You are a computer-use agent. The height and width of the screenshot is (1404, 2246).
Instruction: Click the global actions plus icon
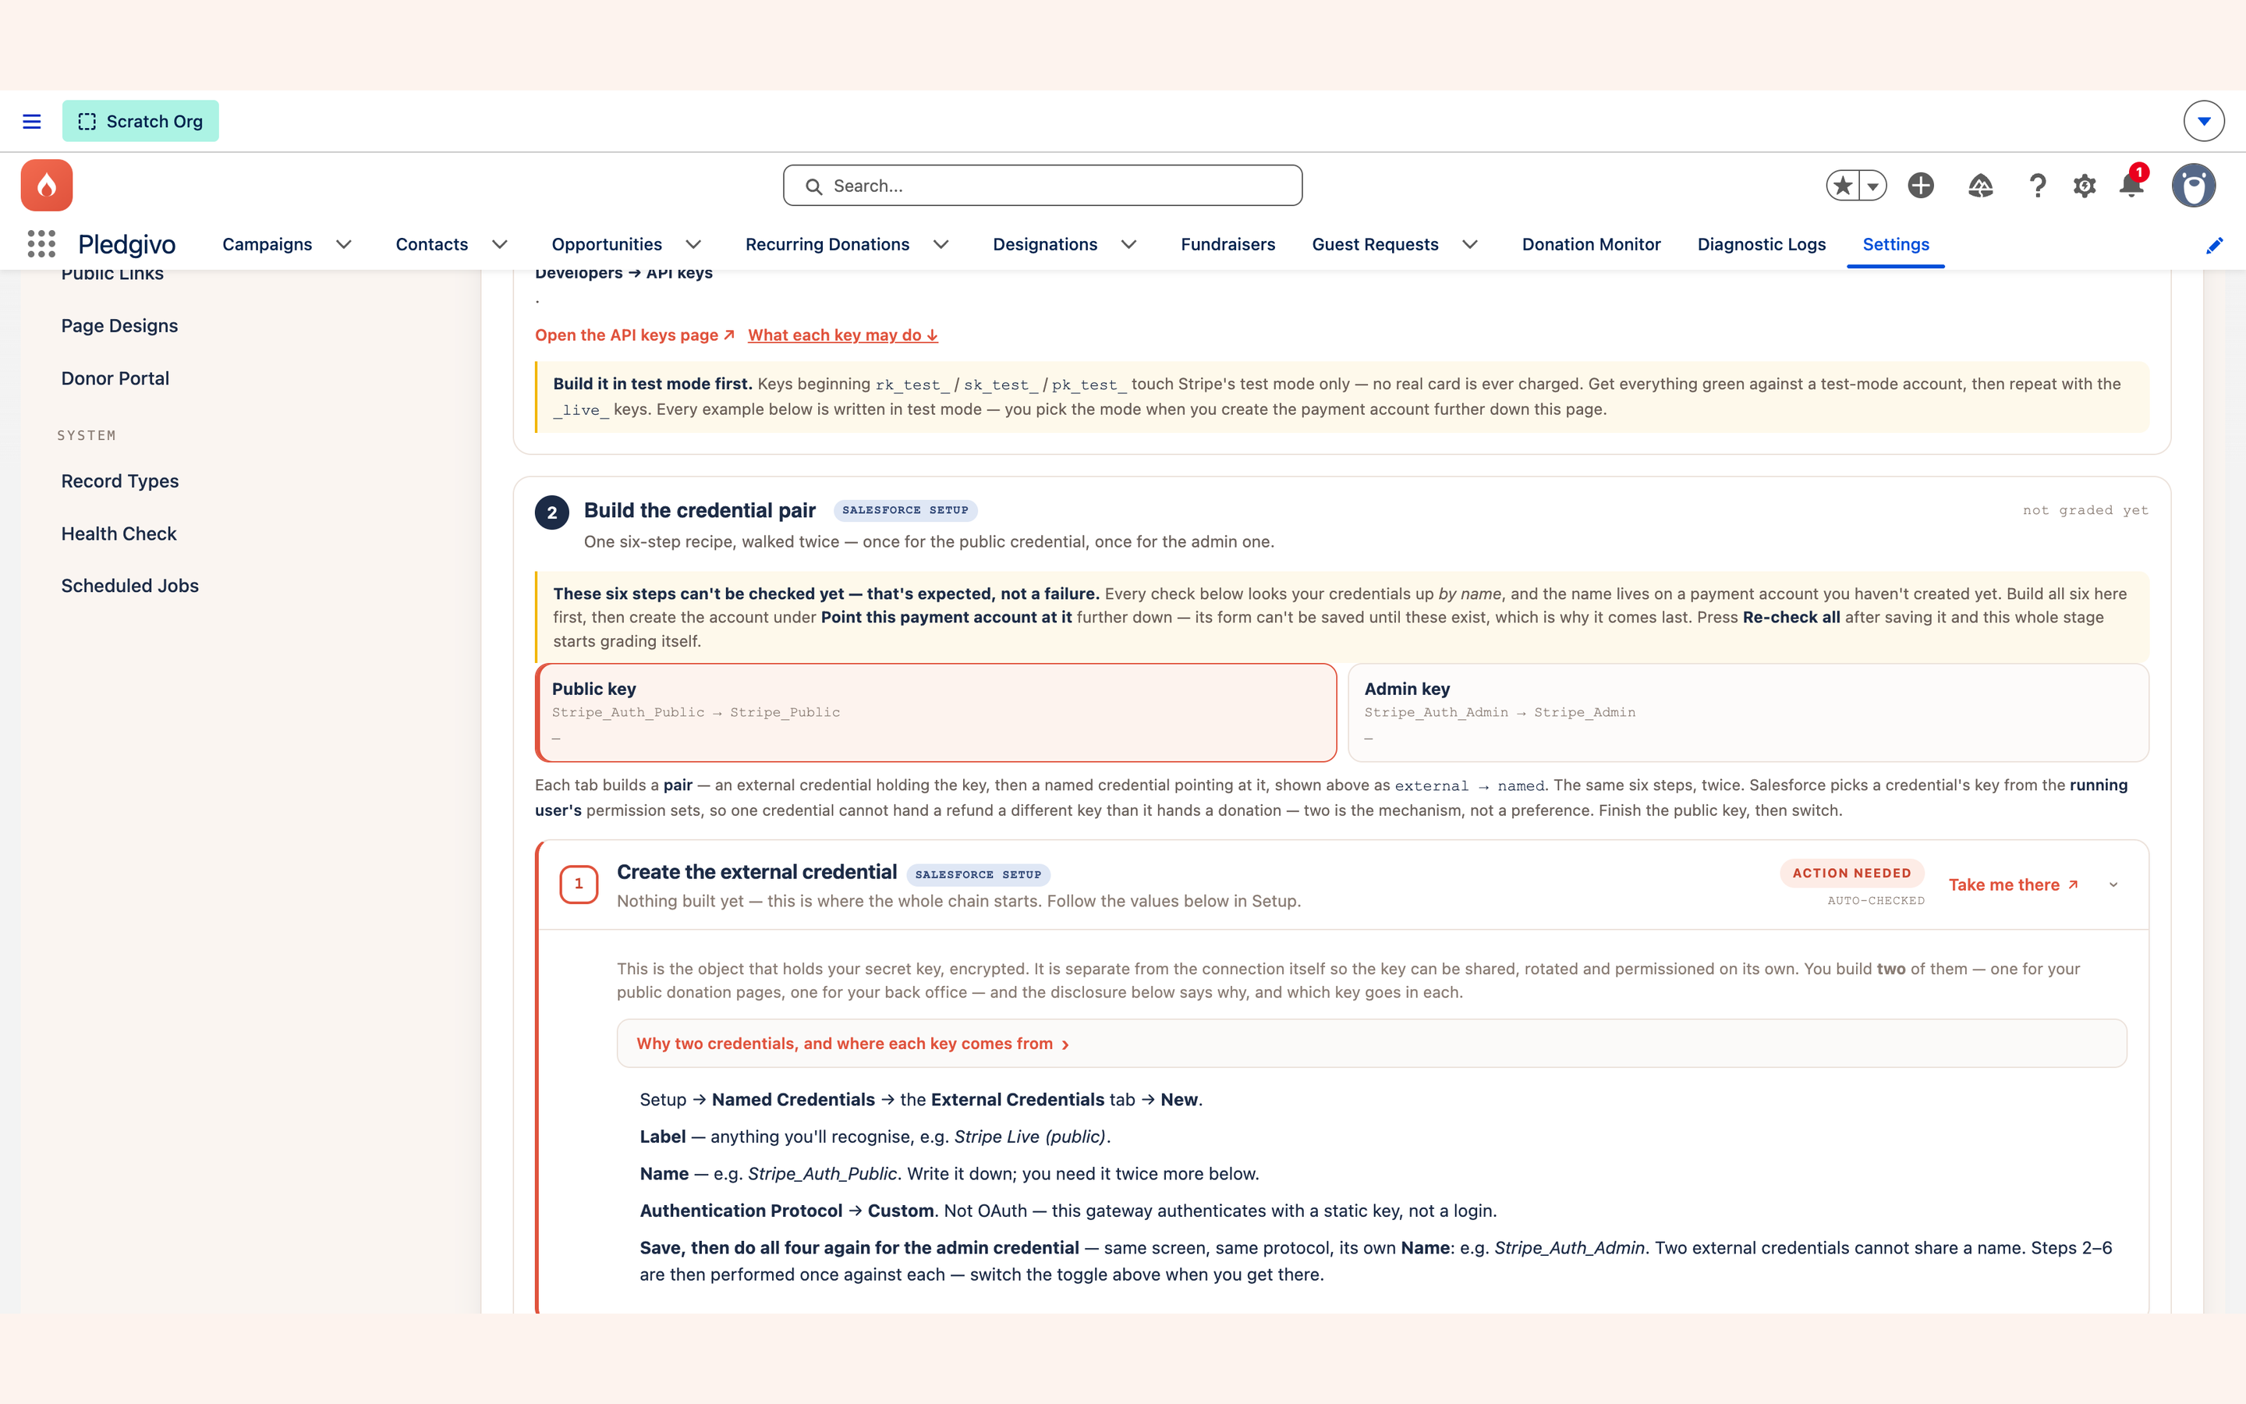[1920, 186]
